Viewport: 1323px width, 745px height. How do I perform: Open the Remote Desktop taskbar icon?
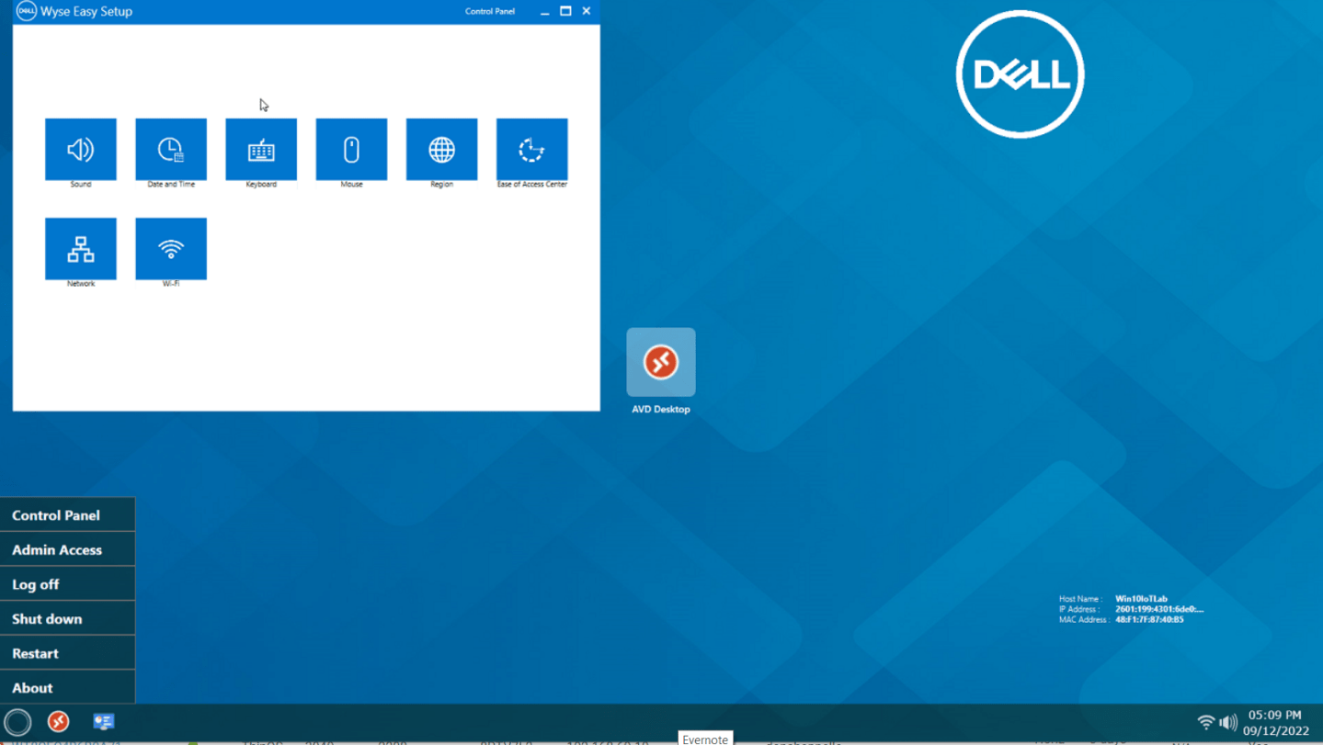point(58,722)
